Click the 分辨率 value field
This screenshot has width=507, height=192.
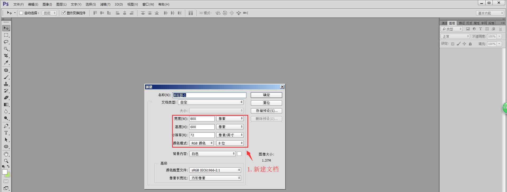[x=202, y=135]
